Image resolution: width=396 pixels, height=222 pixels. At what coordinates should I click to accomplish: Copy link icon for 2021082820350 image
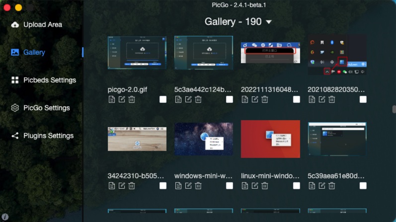[312, 99]
